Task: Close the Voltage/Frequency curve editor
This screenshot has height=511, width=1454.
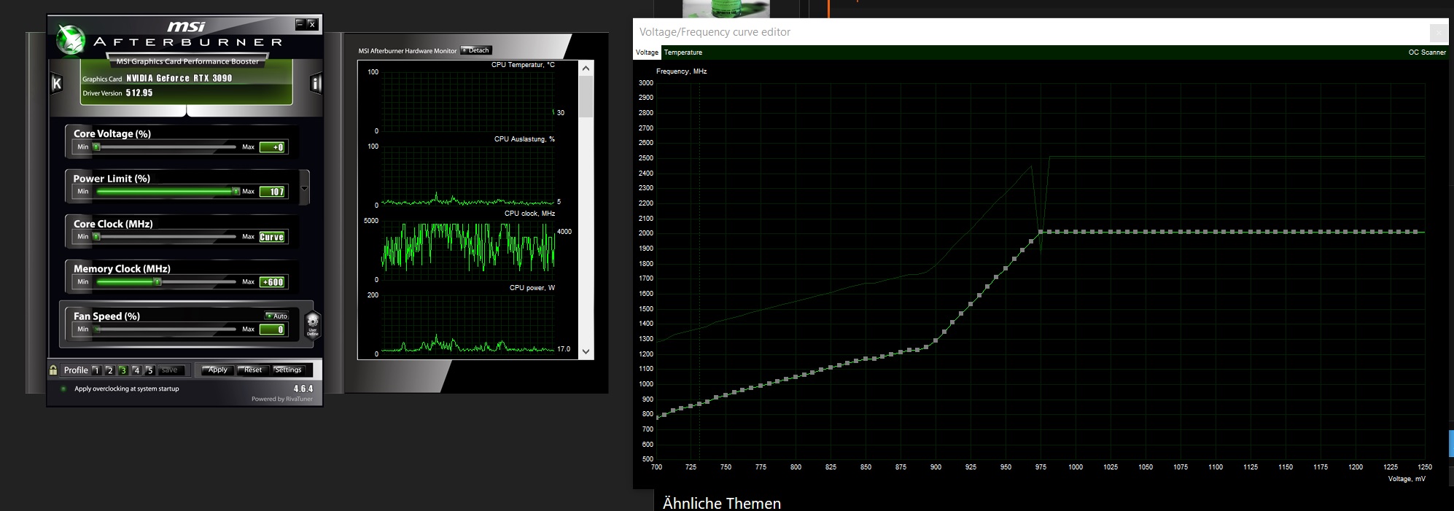Action: (x=1439, y=32)
